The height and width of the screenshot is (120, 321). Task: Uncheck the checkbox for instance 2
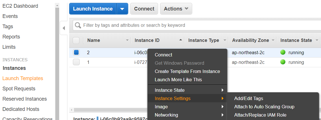pyautogui.click(x=76, y=52)
